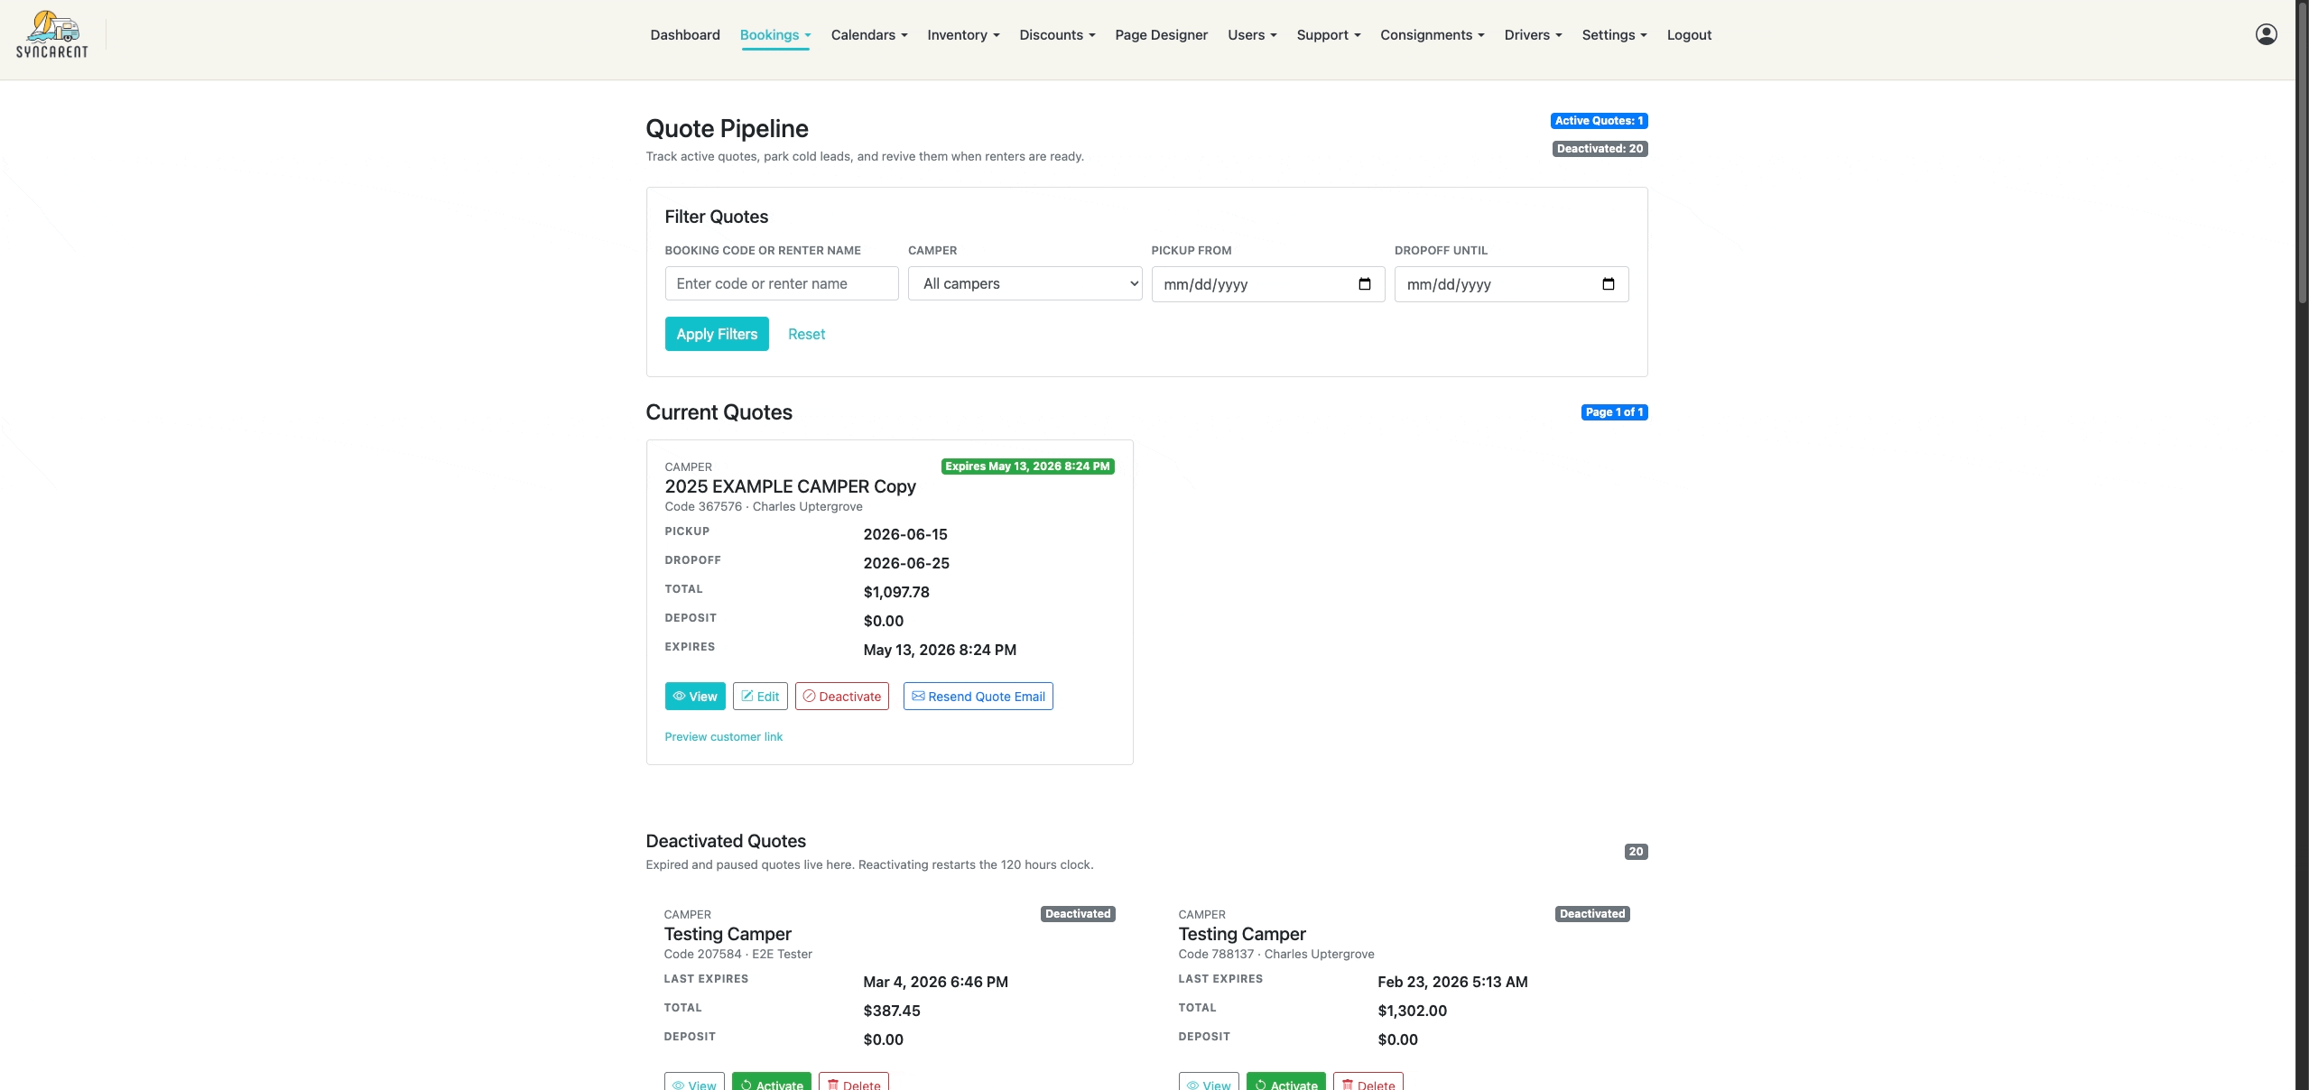Image resolution: width=2309 pixels, height=1090 pixels.
Task: Click the Syncarent logo
Action: 52,35
